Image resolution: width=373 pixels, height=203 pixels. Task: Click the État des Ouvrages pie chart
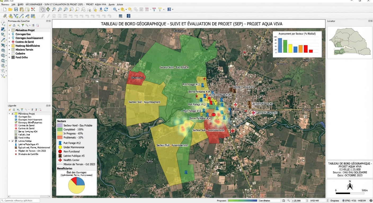77,185
